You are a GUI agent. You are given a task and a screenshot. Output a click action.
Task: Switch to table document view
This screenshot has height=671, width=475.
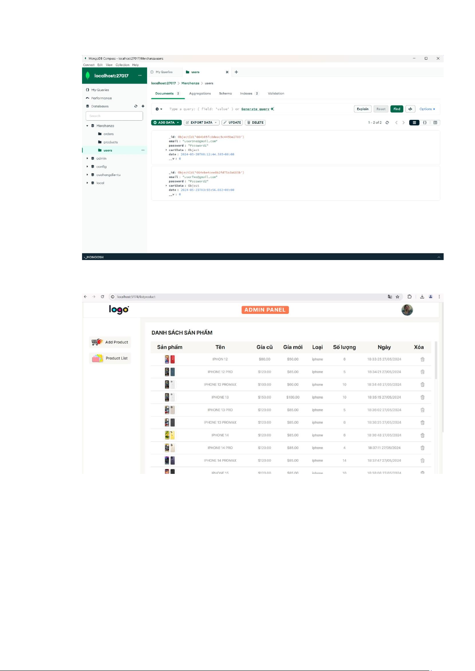[x=435, y=123]
